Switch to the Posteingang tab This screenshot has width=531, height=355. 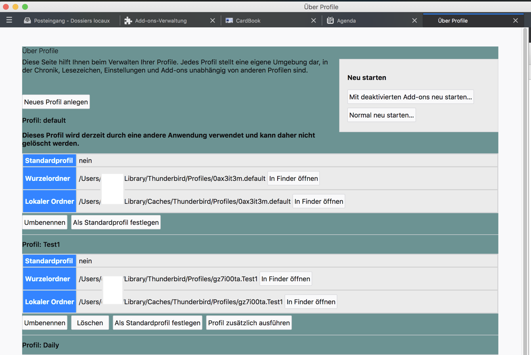[71, 21]
